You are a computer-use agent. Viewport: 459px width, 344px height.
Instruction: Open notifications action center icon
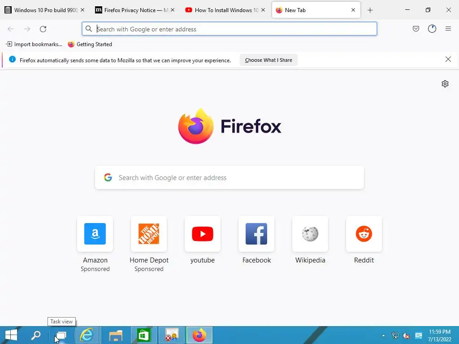pyautogui.click(x=419, y=335)
